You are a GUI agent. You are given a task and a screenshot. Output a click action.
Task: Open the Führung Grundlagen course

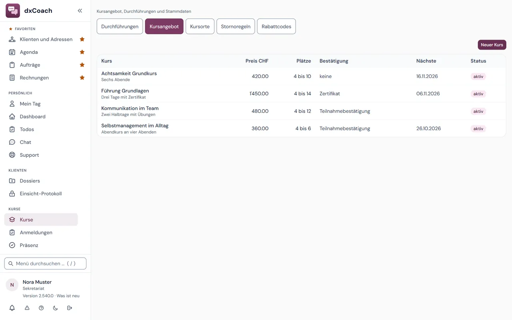(301, 94)
